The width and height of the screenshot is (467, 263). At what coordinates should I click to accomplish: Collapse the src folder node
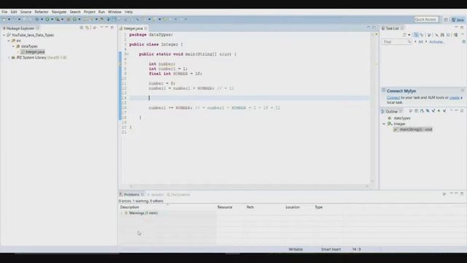click(x=9, y=41)
